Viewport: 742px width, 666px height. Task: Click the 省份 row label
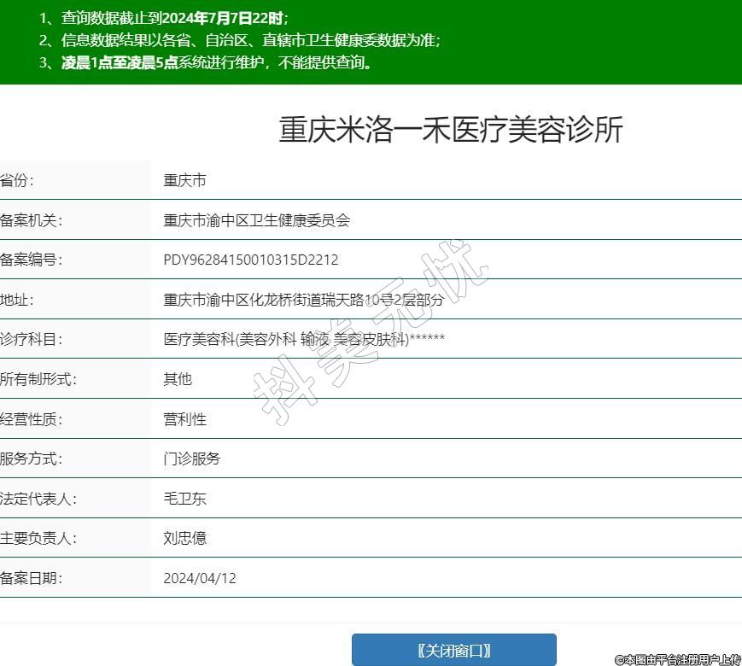tap(19, 181)
